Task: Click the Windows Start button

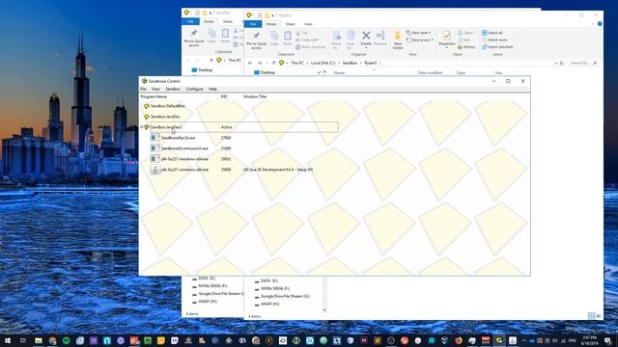Action: (x=8, y=340)
